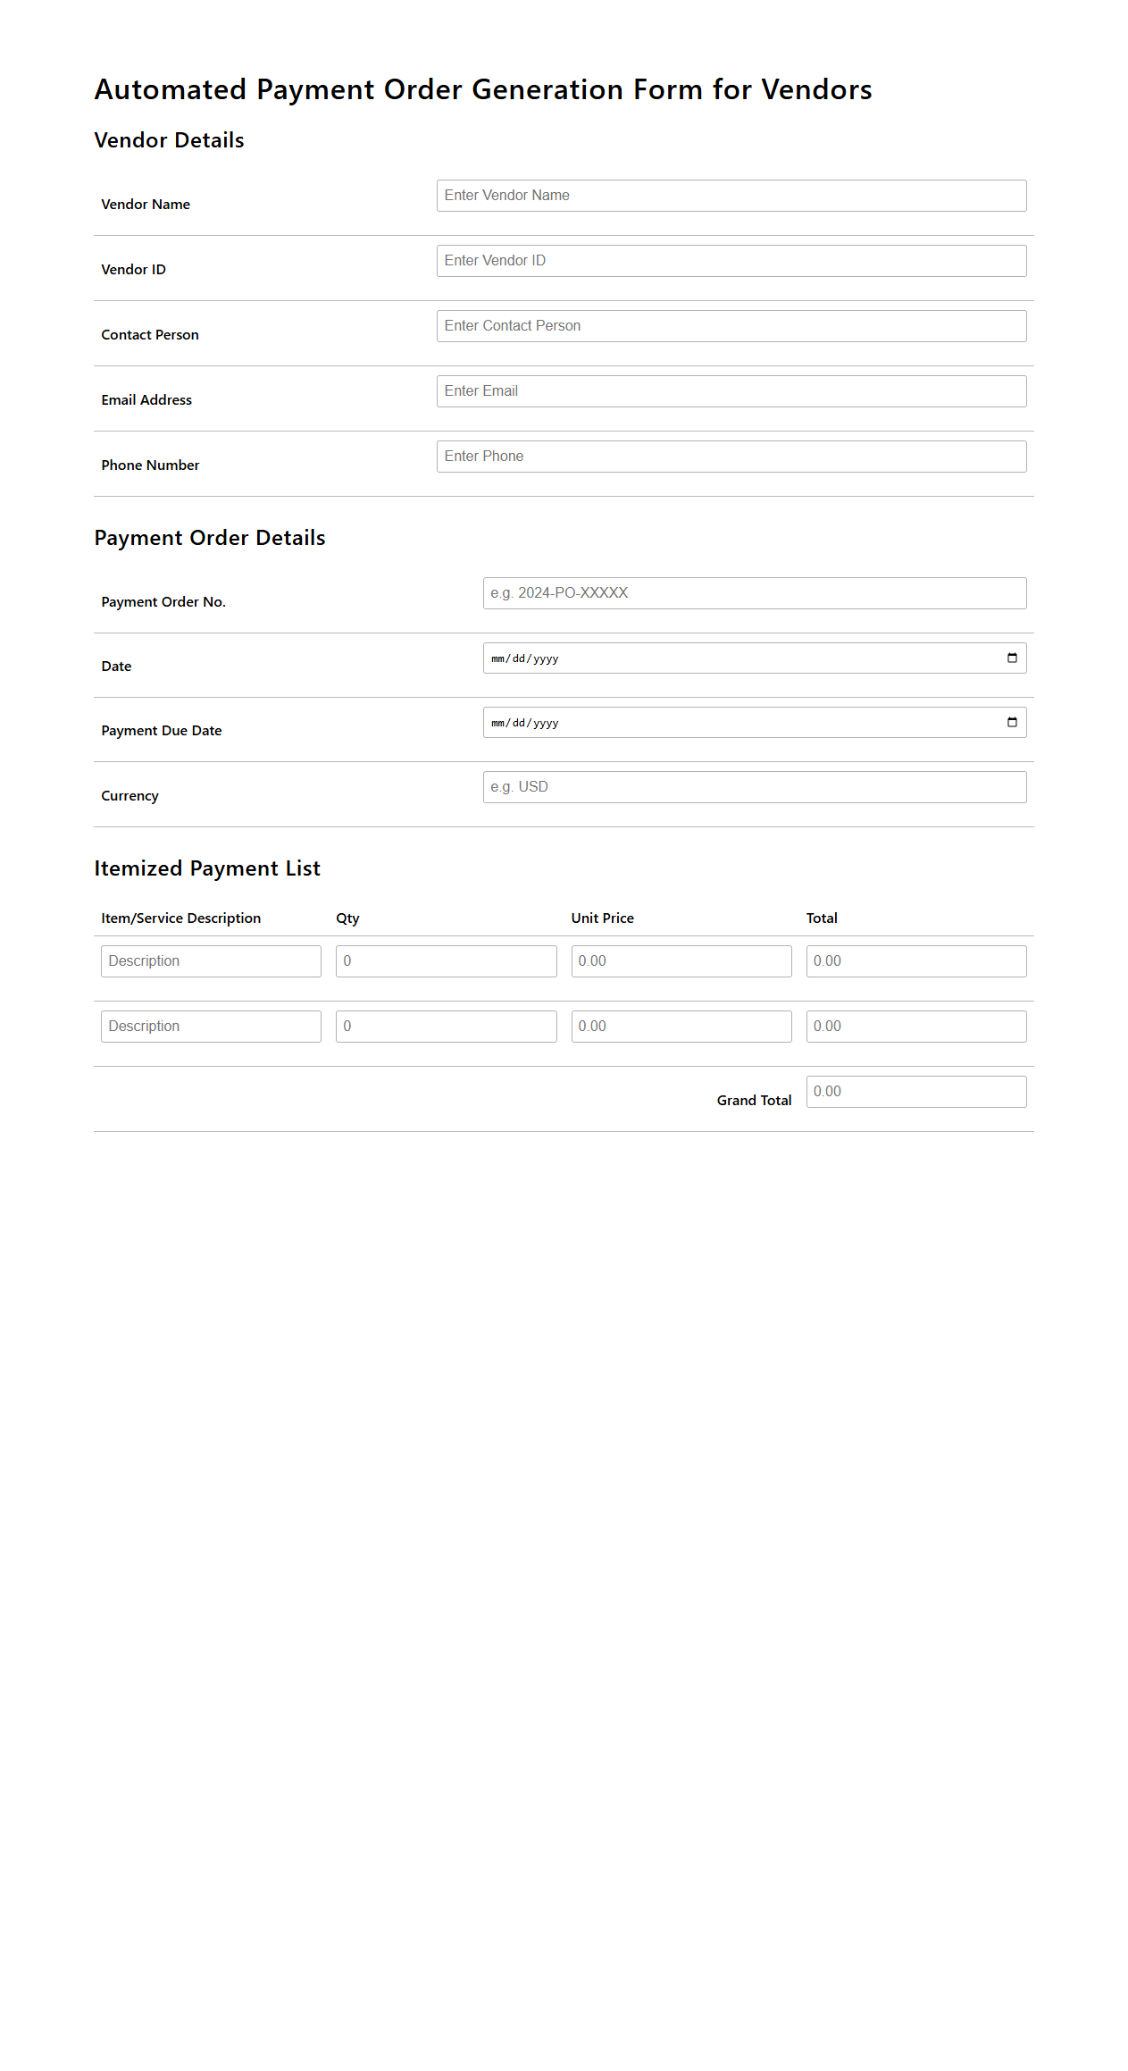The width and height of the screenshot is (1128, 2071).
Task: Click first row Description field
Action: (211, 961)
